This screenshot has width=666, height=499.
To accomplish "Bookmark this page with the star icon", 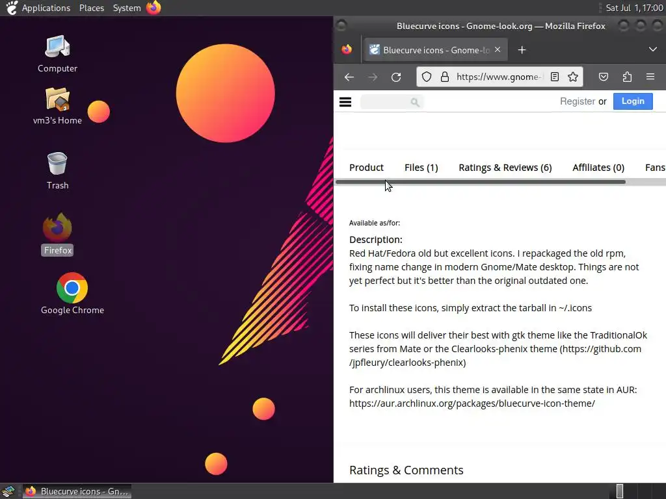I will click(573, 77).
